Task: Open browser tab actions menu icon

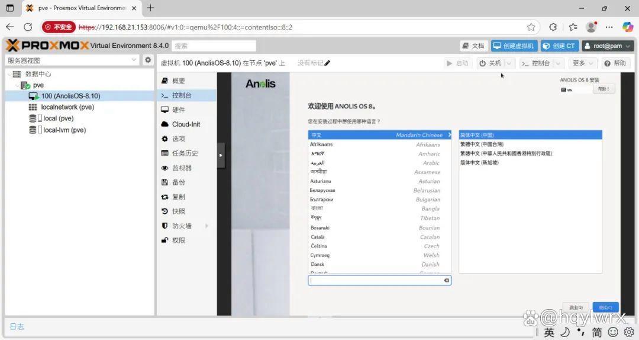Action: (10, 8)
